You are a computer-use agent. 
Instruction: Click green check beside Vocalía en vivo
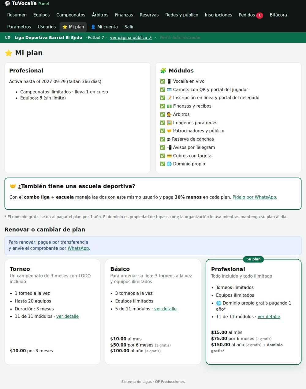pos(162,81)
